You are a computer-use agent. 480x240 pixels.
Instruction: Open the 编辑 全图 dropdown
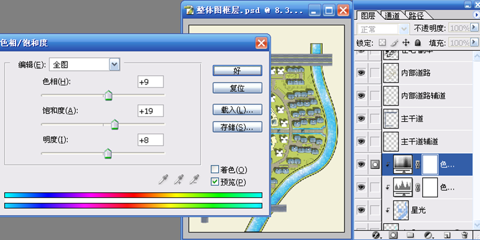(x=114, y=64)
